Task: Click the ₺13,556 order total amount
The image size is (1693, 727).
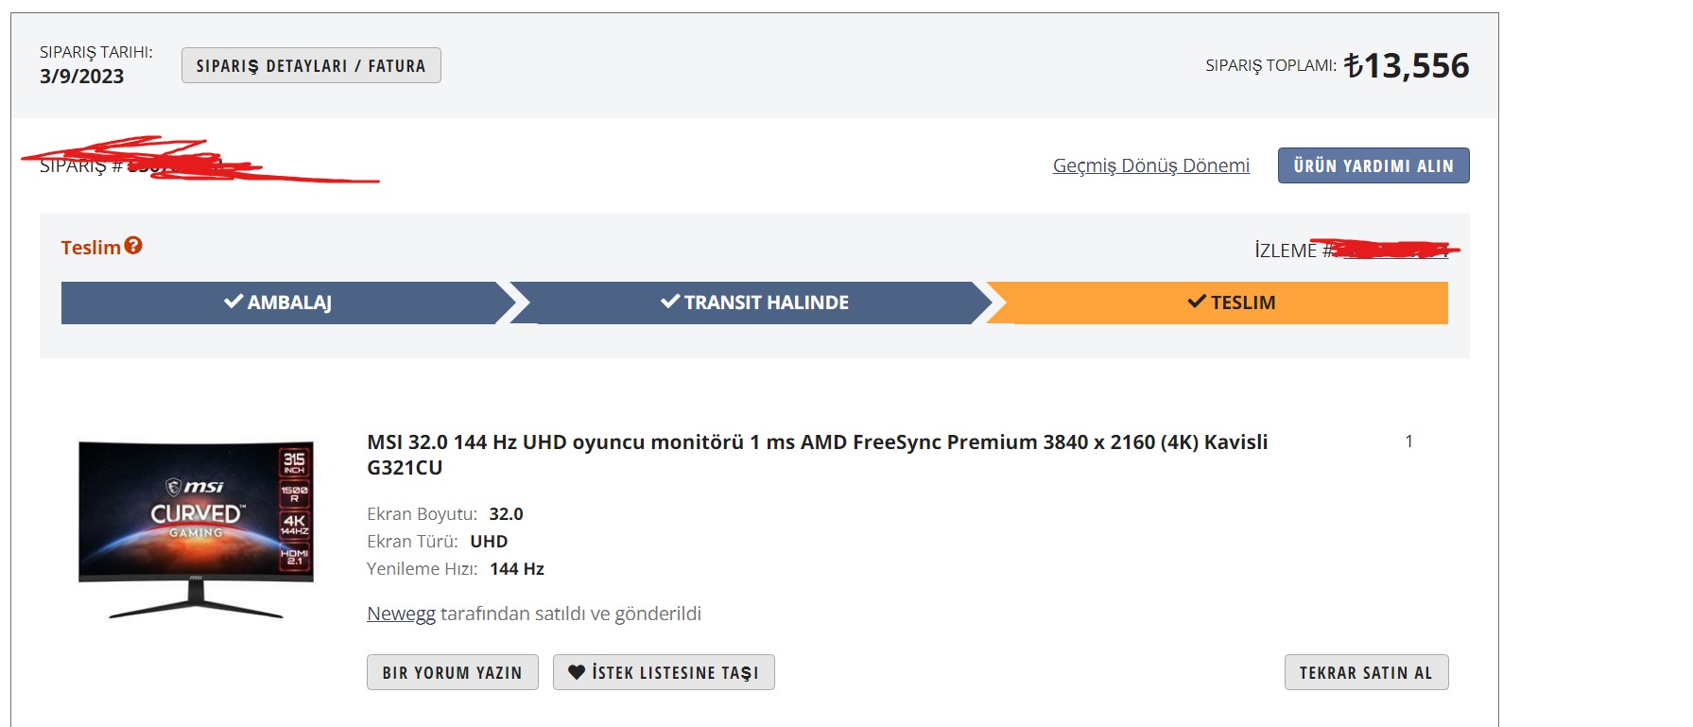Action: click(x=1407, y=65)
